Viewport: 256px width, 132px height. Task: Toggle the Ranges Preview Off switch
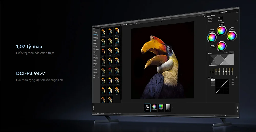point(231,52)
